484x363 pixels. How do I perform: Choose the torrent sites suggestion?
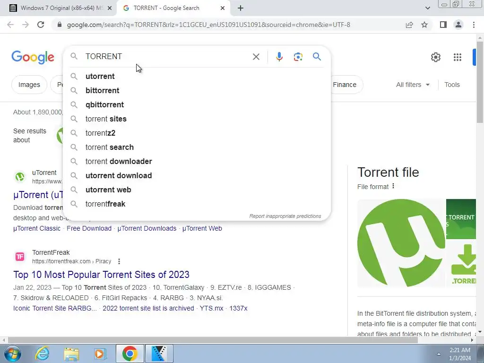pyautogui.click(x=197, y=119)
